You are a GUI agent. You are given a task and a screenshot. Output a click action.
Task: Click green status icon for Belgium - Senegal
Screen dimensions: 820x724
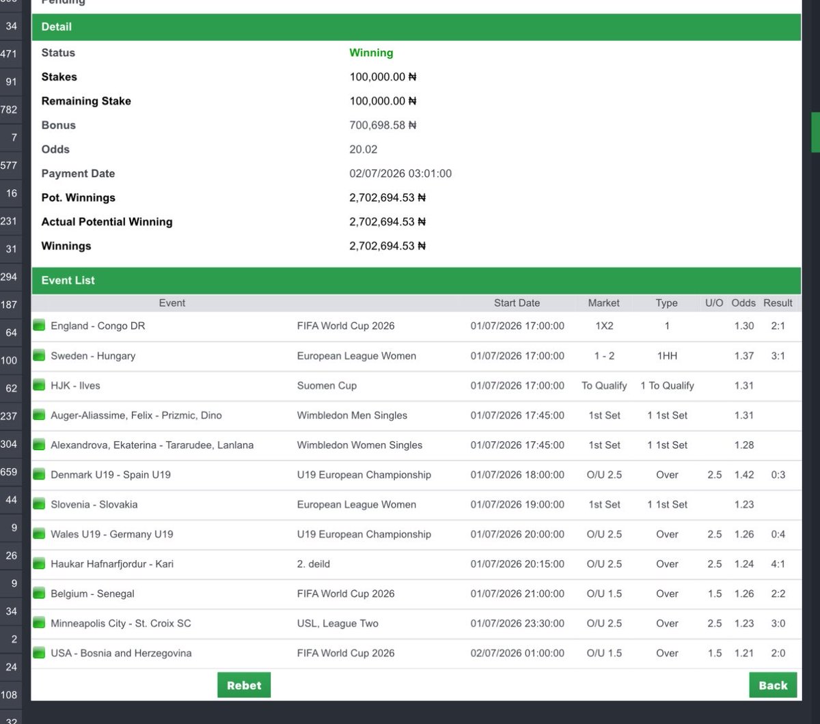[x=39, y=594]
